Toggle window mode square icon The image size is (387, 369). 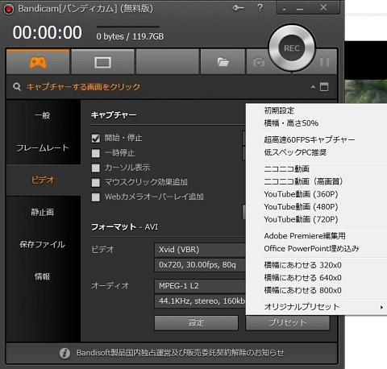click(324, 87)
